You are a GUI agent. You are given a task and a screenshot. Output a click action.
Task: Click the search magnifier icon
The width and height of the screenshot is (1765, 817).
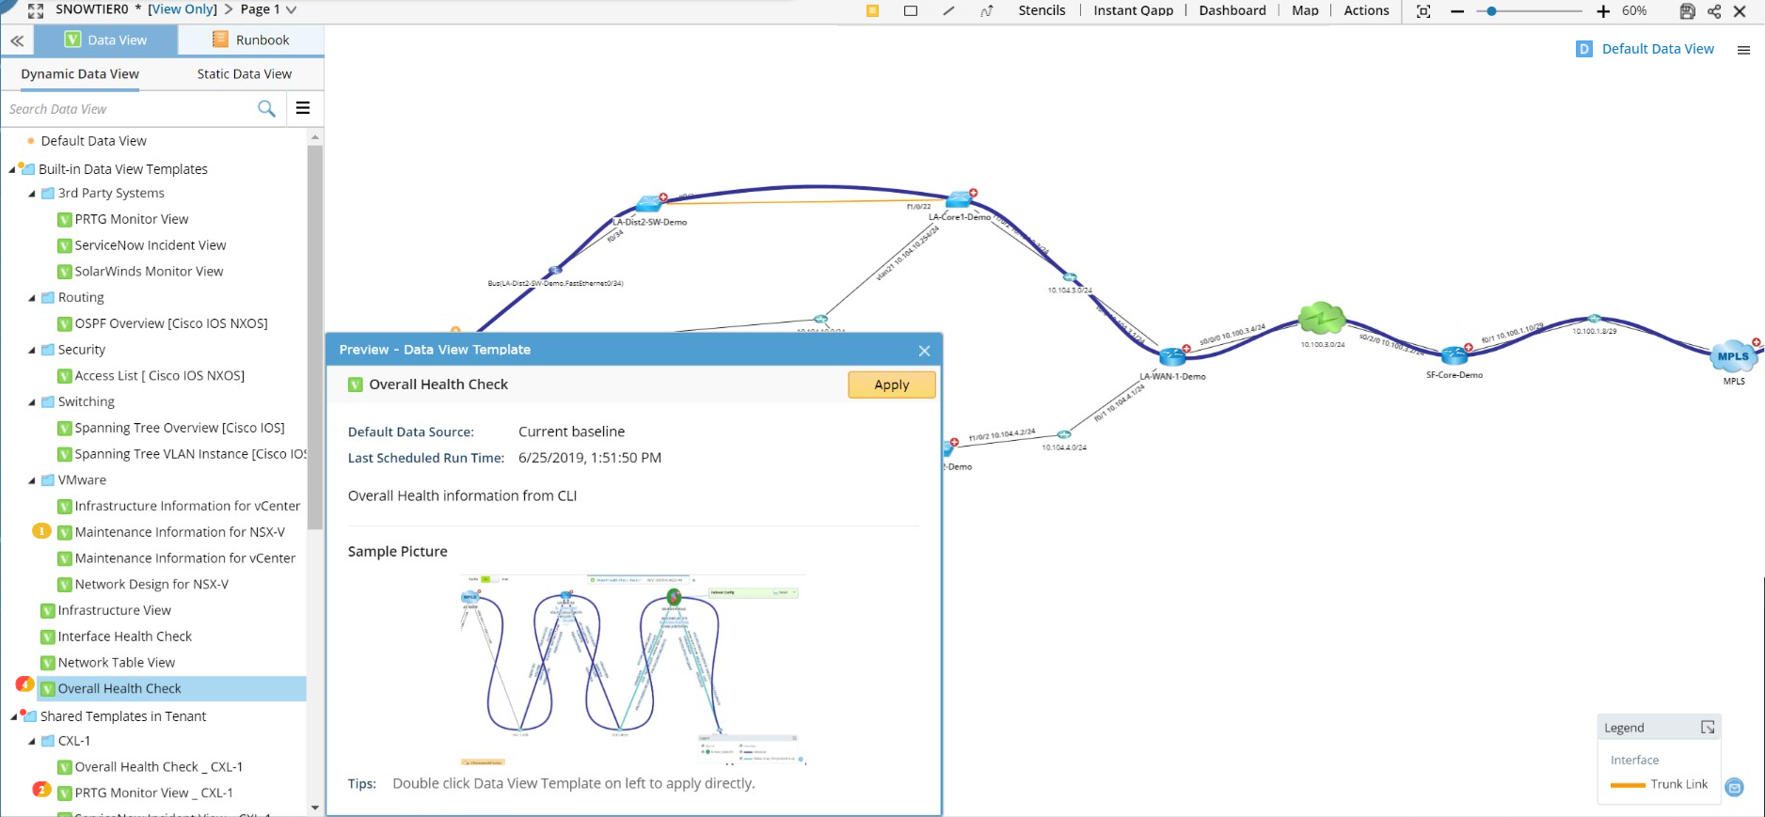click(x=266, y=109)
